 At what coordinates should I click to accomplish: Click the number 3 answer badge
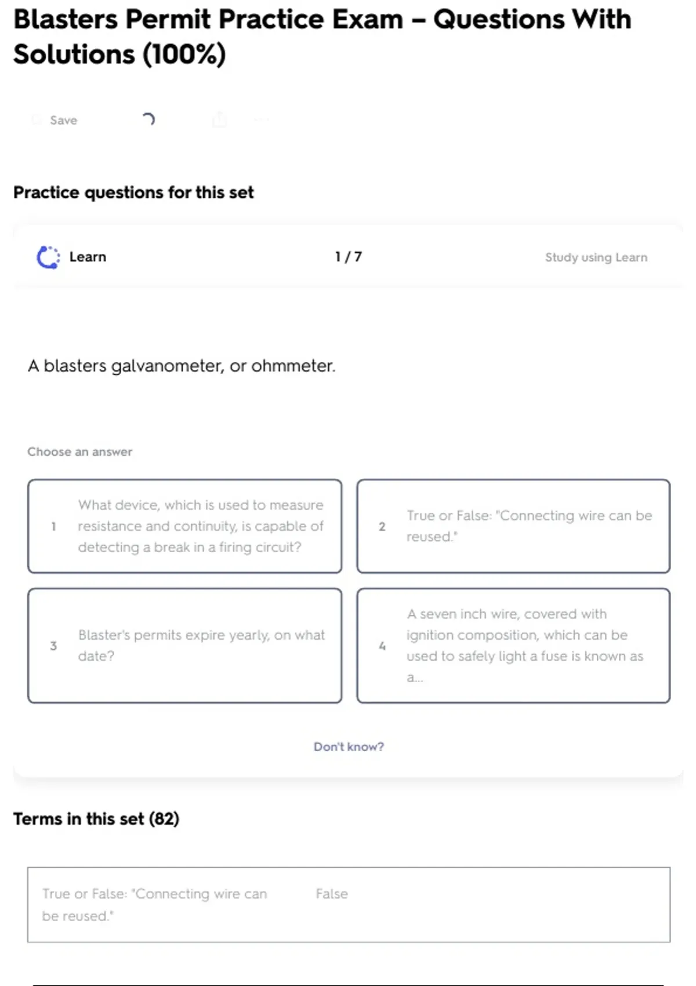[53, 646]
